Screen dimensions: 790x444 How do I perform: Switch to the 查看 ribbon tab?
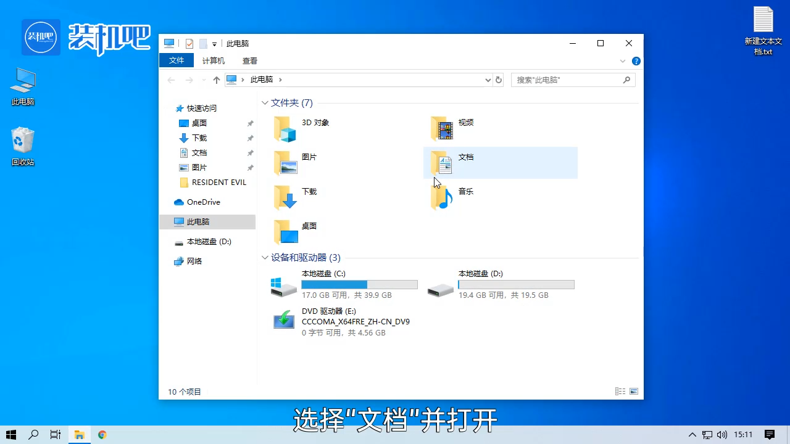[x=249, y=60]
